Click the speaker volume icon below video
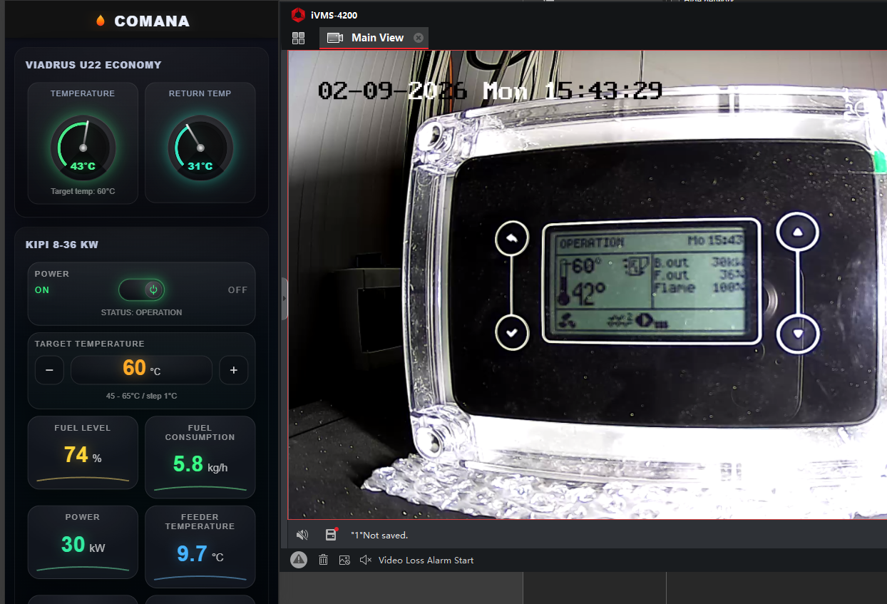 302,535
